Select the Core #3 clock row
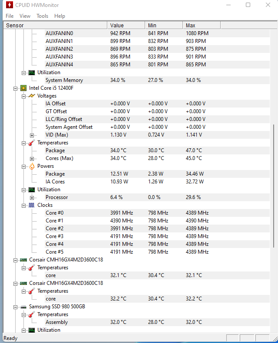This screenshot has width=278, height=343. [x=157, y=236]
